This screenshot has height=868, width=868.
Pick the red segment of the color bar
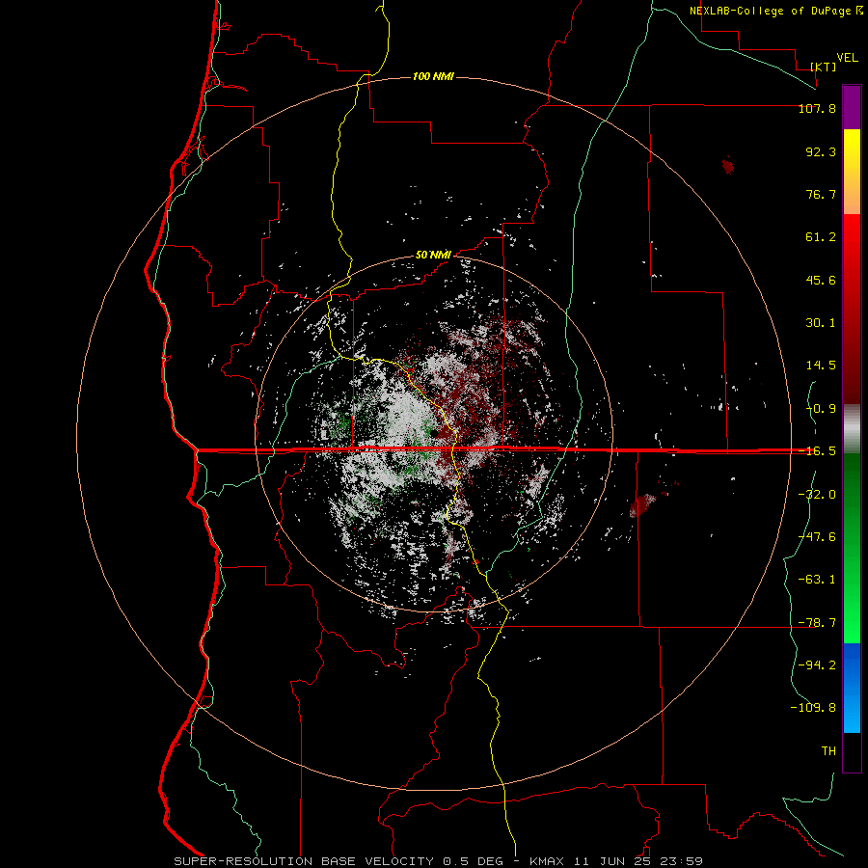pos(852,309)
